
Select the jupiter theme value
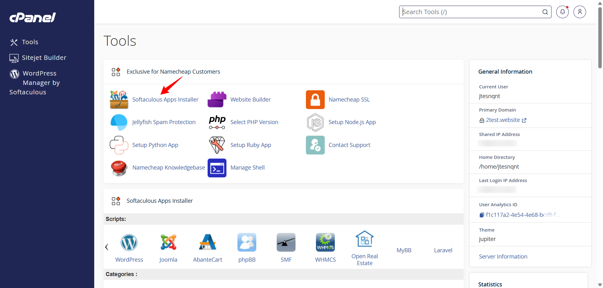tap(487, 239)
